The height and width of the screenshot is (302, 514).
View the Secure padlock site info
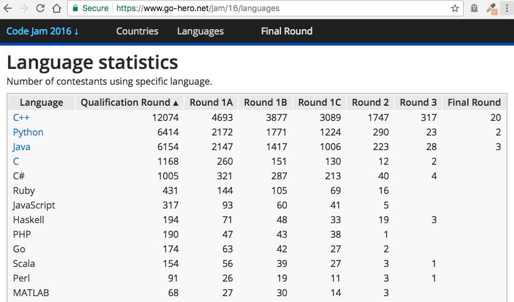91,8
